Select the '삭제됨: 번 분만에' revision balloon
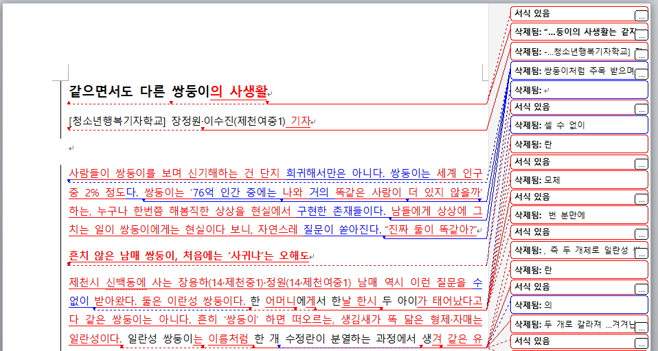 (x=577, y=215)
